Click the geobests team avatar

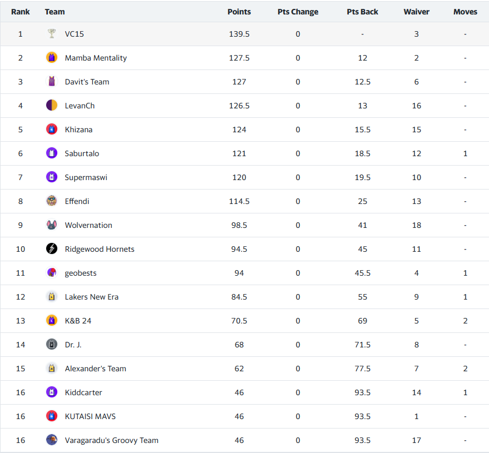point(52,273)
